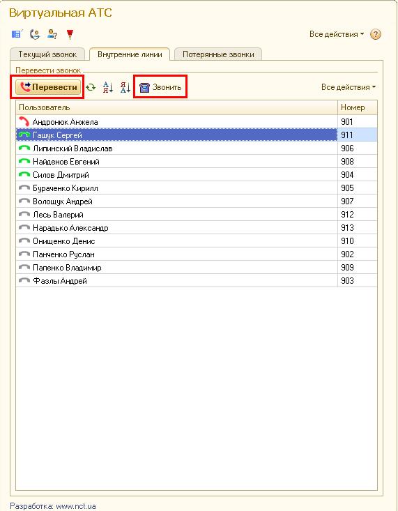Sort the list descending Я to A
The height and width of the screenshot is (511, 398).
[x=125, y=87]
